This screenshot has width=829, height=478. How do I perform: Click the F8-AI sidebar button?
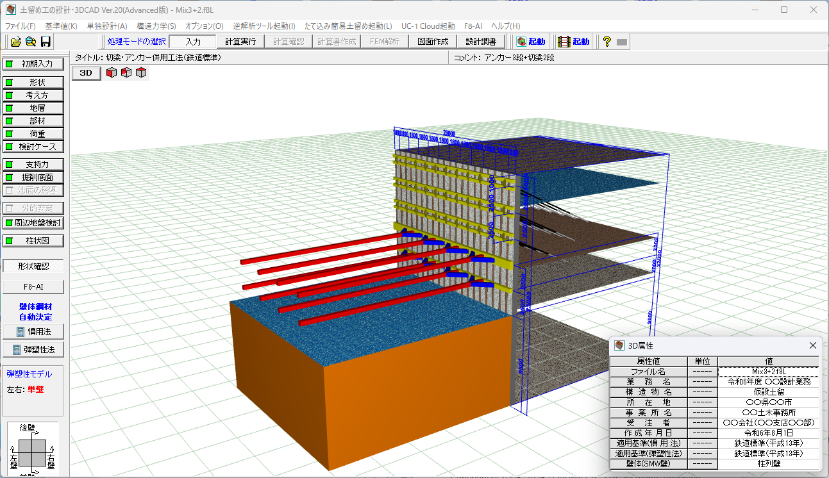coord(33,286)
